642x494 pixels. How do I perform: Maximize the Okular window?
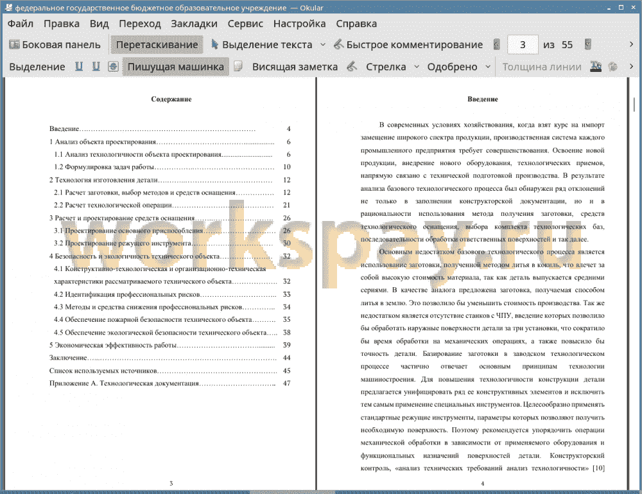pos(621,8)
